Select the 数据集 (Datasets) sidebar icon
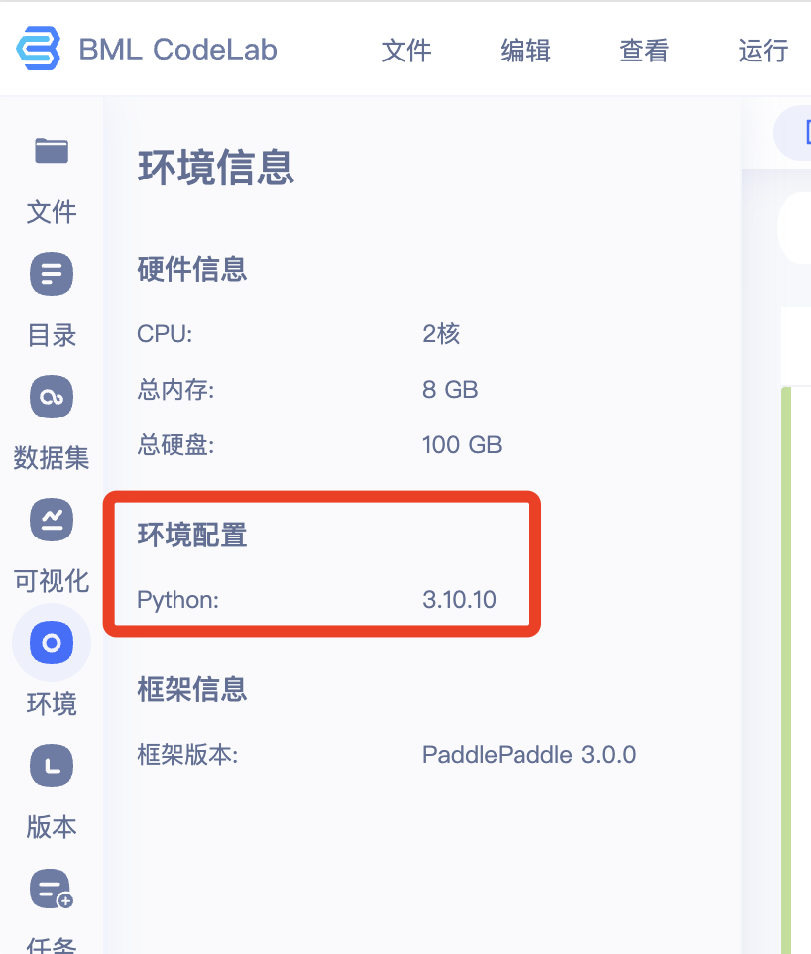 [x=51, y=397]
